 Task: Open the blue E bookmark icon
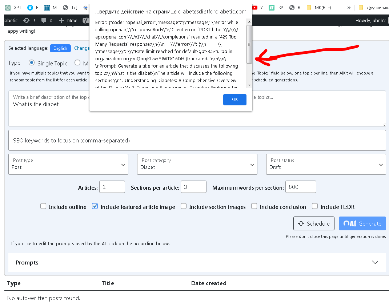click(30, 8)
